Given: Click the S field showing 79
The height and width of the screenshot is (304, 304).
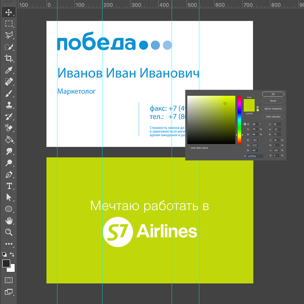Looking at the screenshot, I should (255, 129).
